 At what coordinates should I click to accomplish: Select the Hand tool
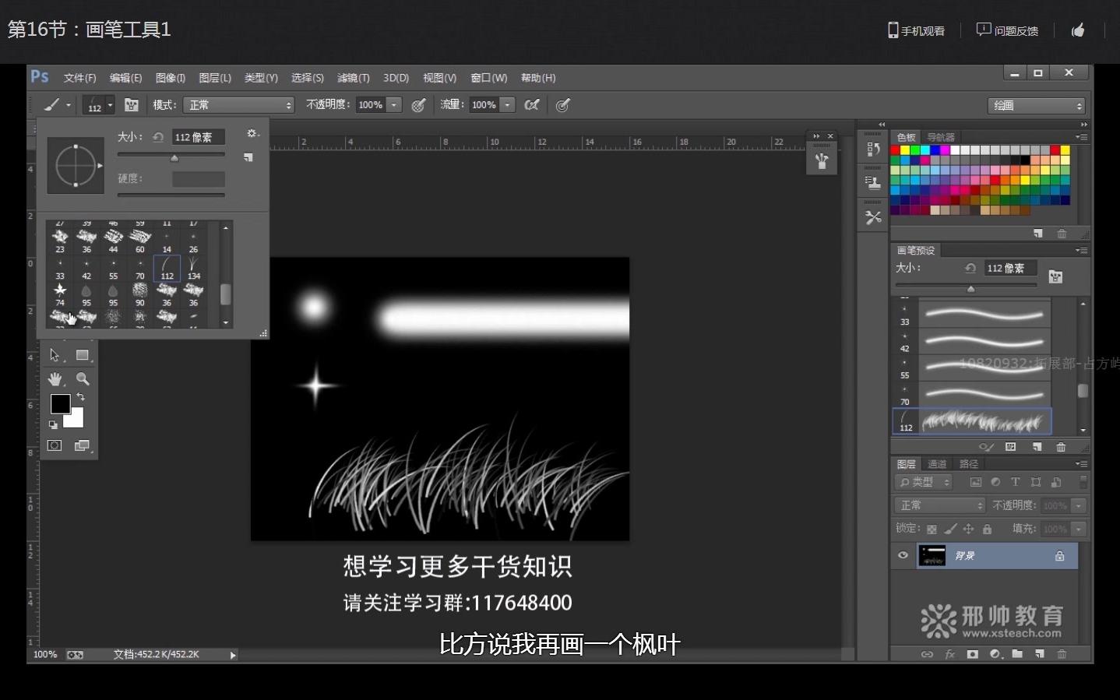[x=55, y=379]
